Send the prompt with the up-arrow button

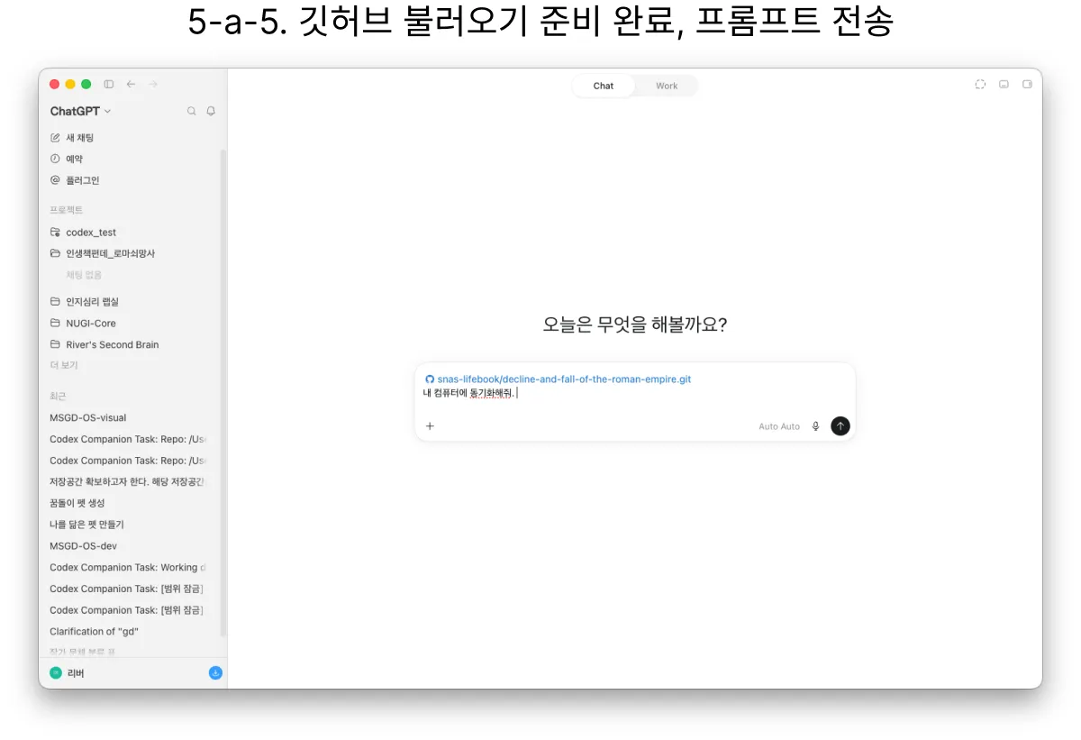840,425
